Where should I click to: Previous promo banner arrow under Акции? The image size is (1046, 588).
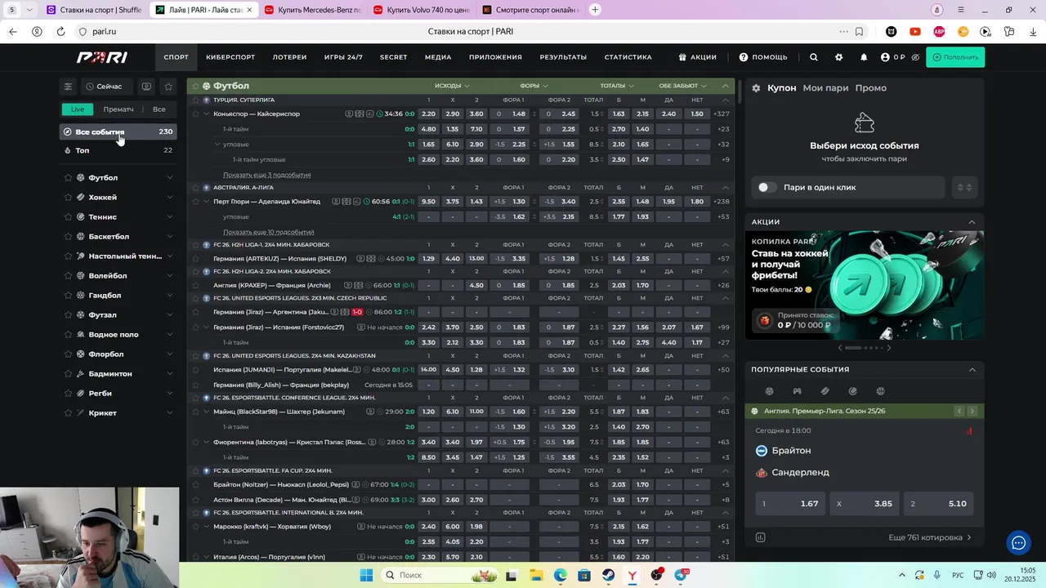(840, 348)
